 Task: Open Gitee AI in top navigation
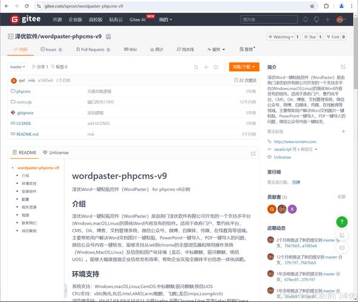coord(138,19)
